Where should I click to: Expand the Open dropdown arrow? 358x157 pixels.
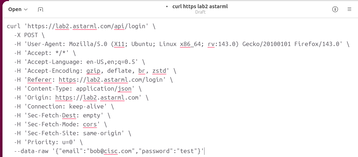coord(26,9)
